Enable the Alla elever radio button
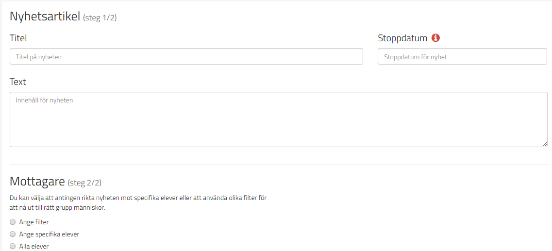Viewport: 552px width, 251px height. (x=13, y=246)
